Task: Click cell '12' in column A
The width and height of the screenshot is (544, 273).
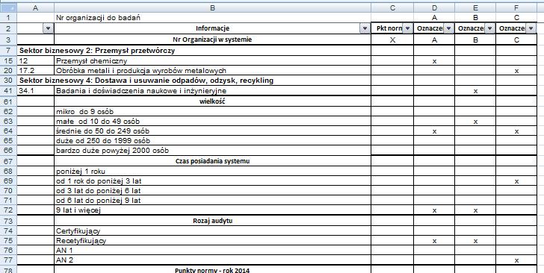Action: [x=35, y=61]
